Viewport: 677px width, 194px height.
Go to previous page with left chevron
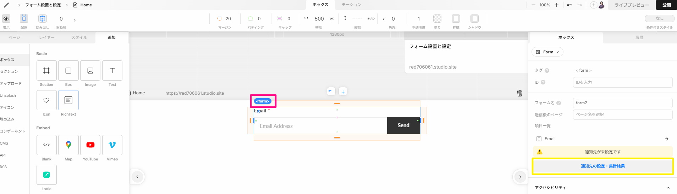coord(137,177)
